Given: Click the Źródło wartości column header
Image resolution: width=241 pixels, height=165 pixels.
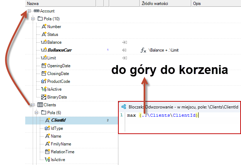Looking at the screenshot, I should pyautogui.click(x=165, y=4).
